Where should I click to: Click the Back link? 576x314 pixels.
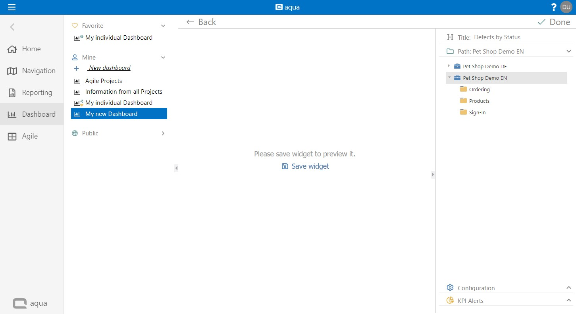(201, 22)
